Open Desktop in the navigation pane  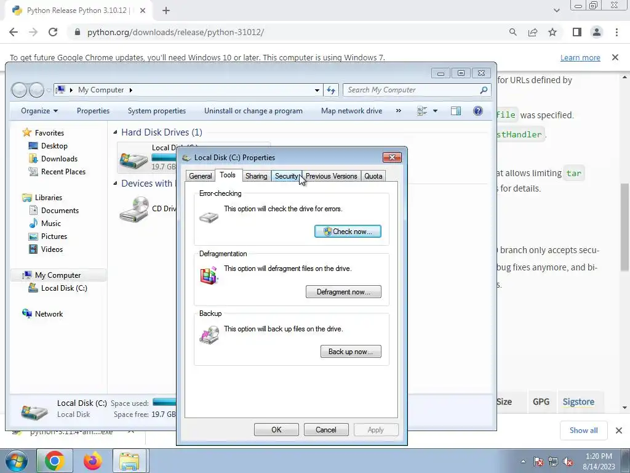coord(54,146)
